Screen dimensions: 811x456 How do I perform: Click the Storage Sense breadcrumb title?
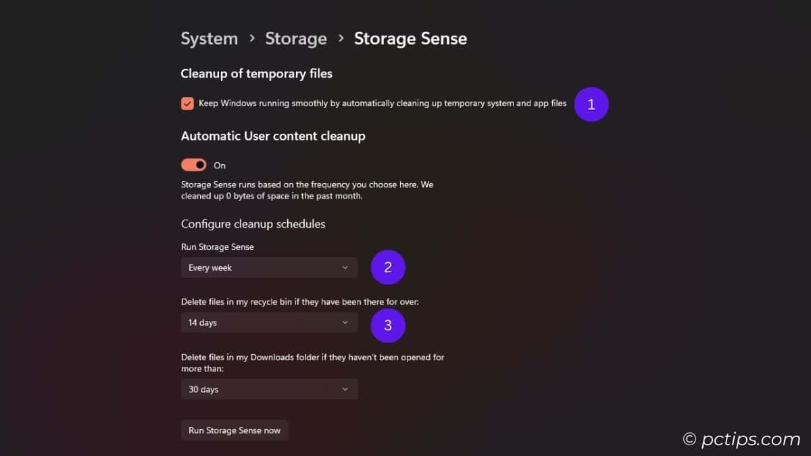tap(410, 39)
